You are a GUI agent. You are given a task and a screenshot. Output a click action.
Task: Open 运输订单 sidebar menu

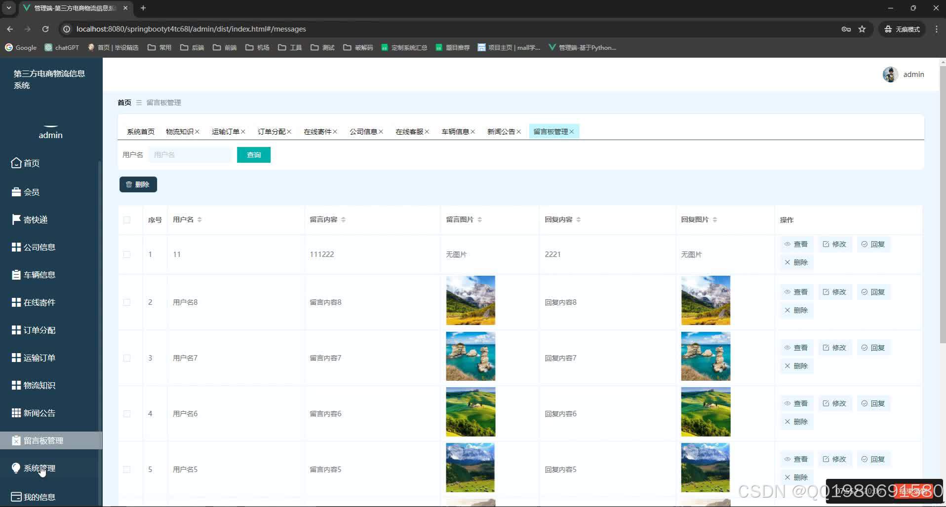(34, 358)
